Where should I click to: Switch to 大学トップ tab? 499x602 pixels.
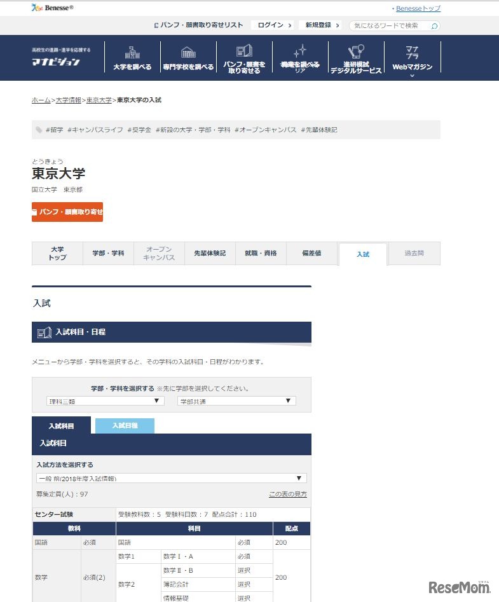click(x=57, y=254)
